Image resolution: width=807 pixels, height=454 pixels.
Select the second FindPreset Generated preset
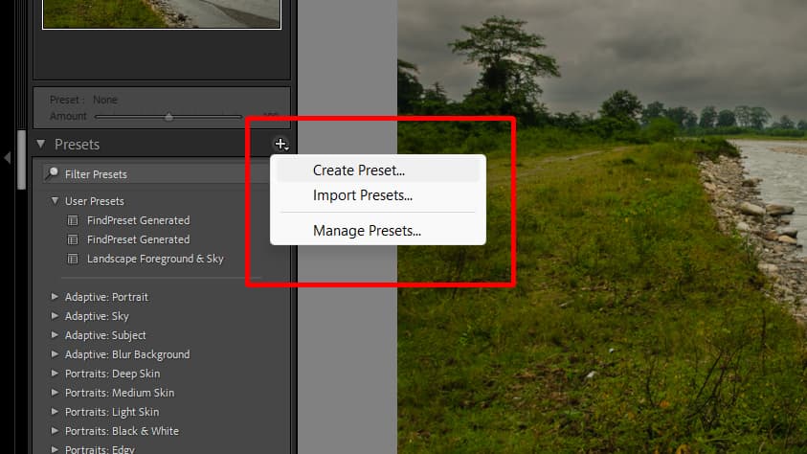(138, 239)
